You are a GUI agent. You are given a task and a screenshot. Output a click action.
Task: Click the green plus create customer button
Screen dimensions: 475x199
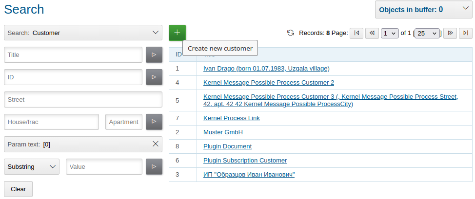pos(177,33)
